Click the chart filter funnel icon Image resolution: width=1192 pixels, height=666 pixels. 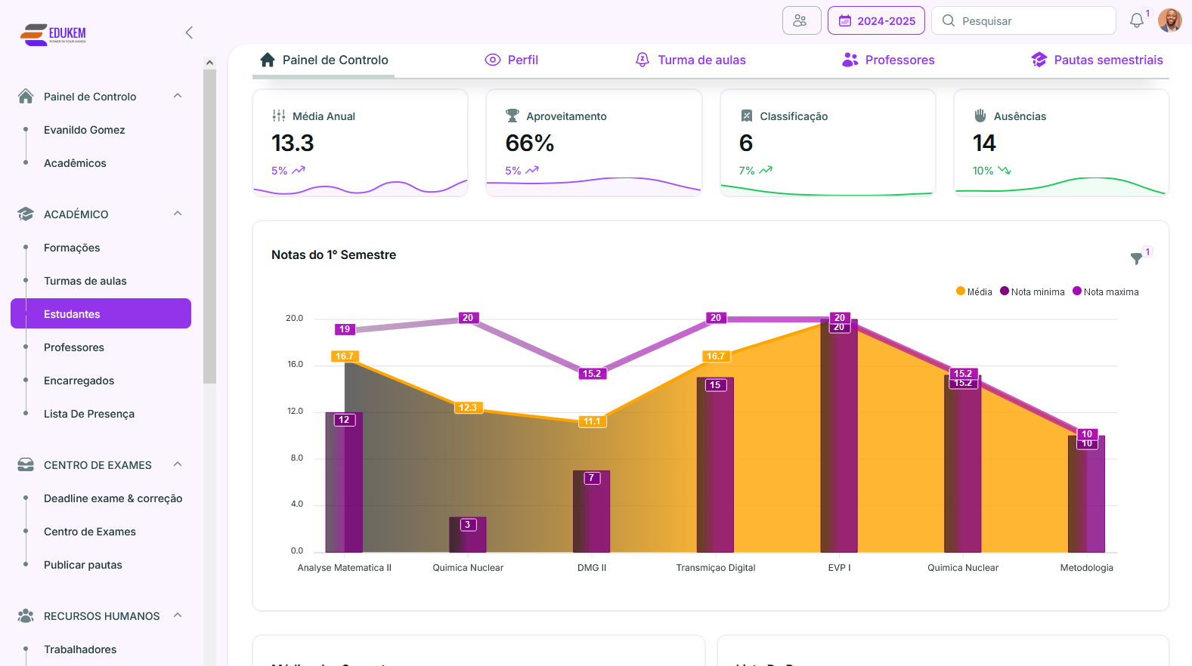(1136, 258)
